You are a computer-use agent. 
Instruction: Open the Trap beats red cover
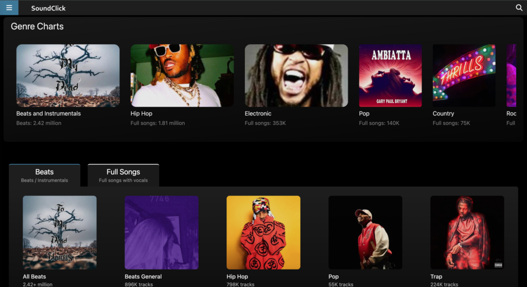[x=467, y=233]
